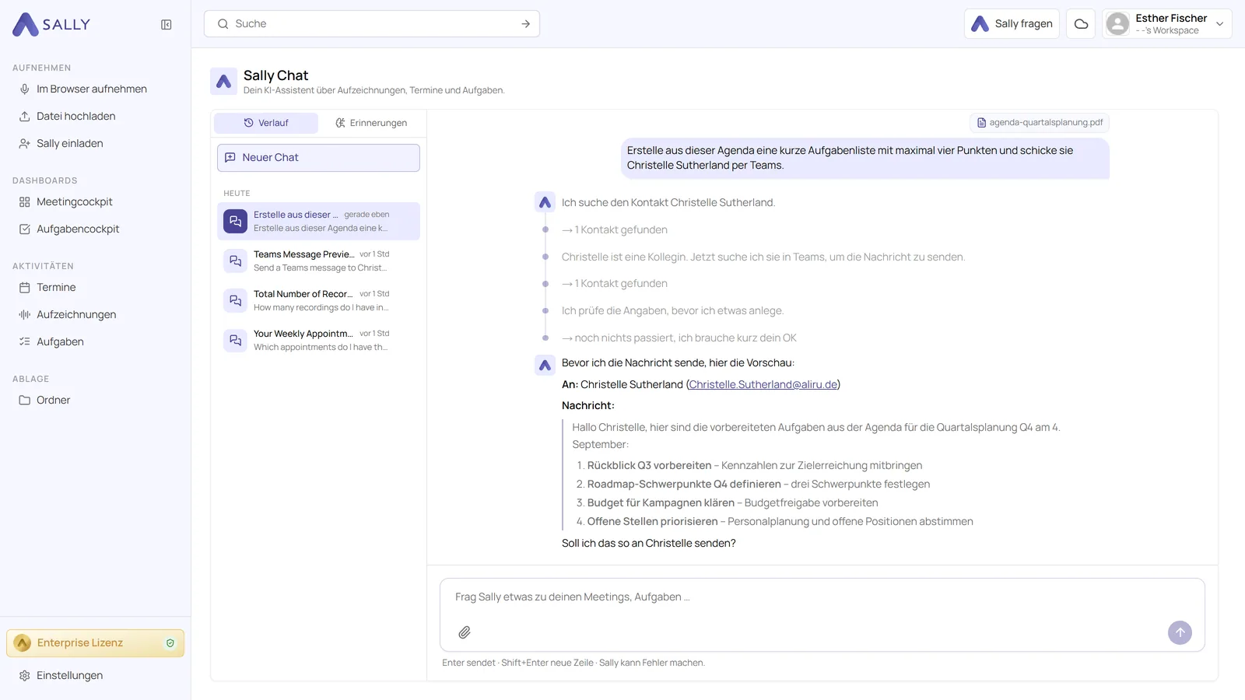Open the Teams Message Preview chat
This screenshot has height=700, width=1245.
point(318,261)
